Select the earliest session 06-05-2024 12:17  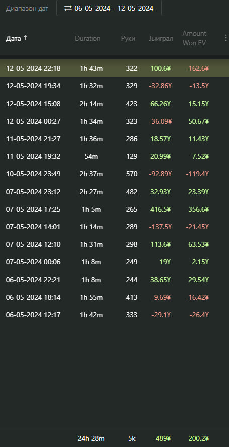click(x=114, y=315)
